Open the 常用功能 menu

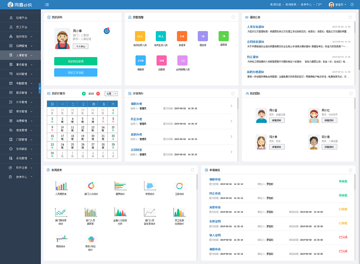275,4
